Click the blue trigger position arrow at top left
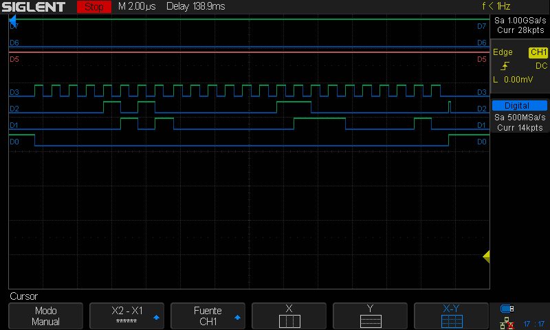Viewport: 550px width, 330px height. point(12,21)
